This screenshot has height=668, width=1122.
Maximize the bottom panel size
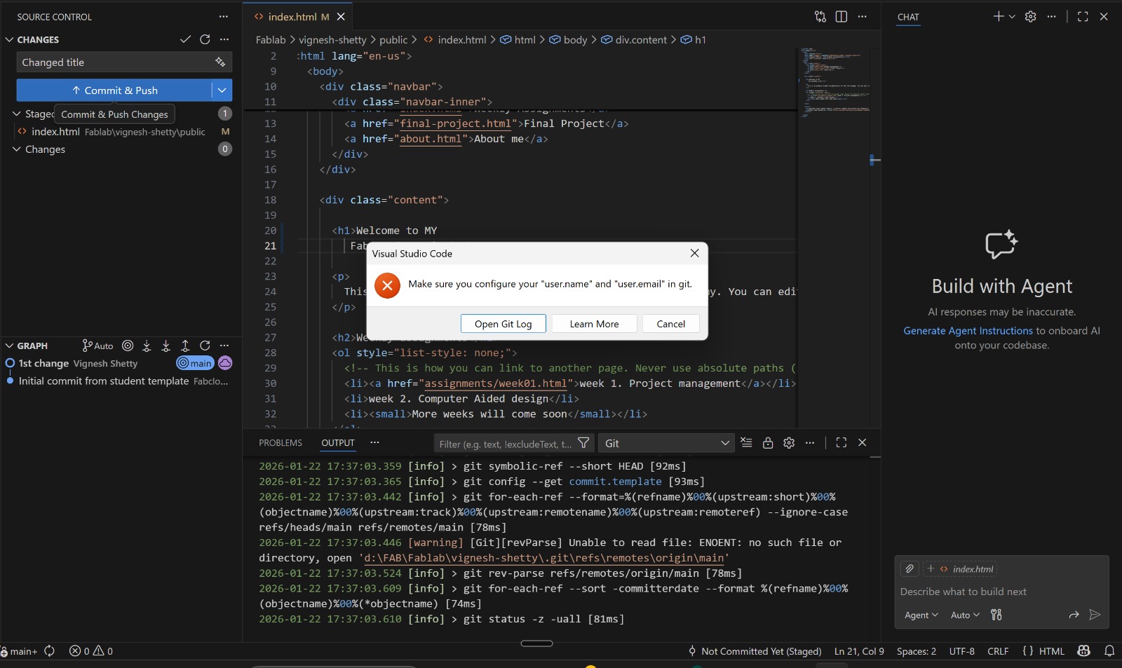(841, 443)
